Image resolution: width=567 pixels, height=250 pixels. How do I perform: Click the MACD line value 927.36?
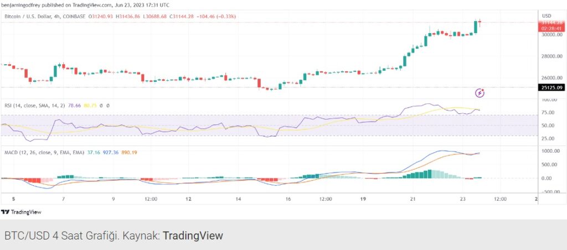[x=110, y=153]
